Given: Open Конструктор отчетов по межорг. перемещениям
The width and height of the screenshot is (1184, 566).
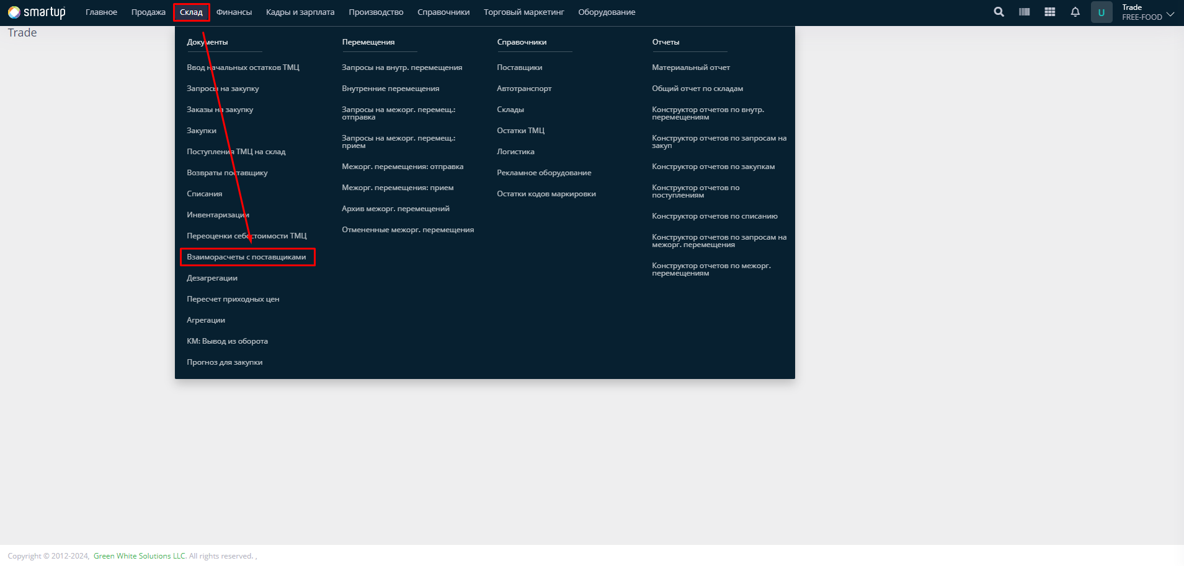Looking at the screenshot, I should (x=711, y=269).
